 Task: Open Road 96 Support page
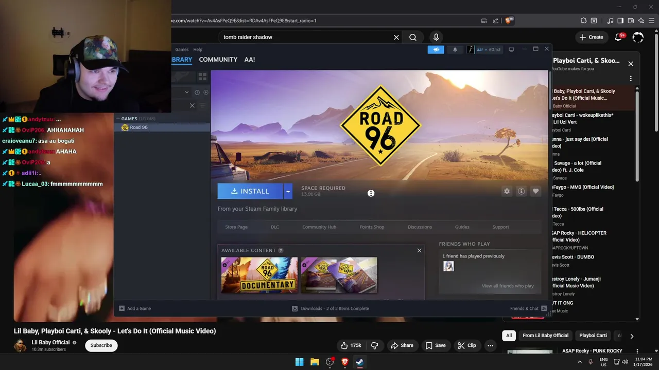500,227
